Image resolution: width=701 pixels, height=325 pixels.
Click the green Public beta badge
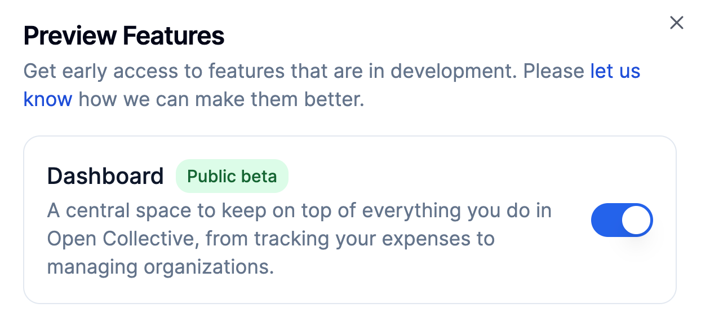232,176
